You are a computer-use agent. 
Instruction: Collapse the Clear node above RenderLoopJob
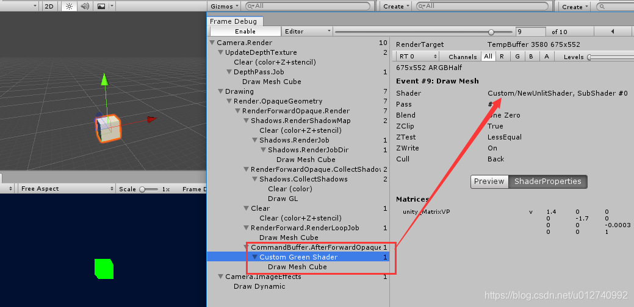247,208
